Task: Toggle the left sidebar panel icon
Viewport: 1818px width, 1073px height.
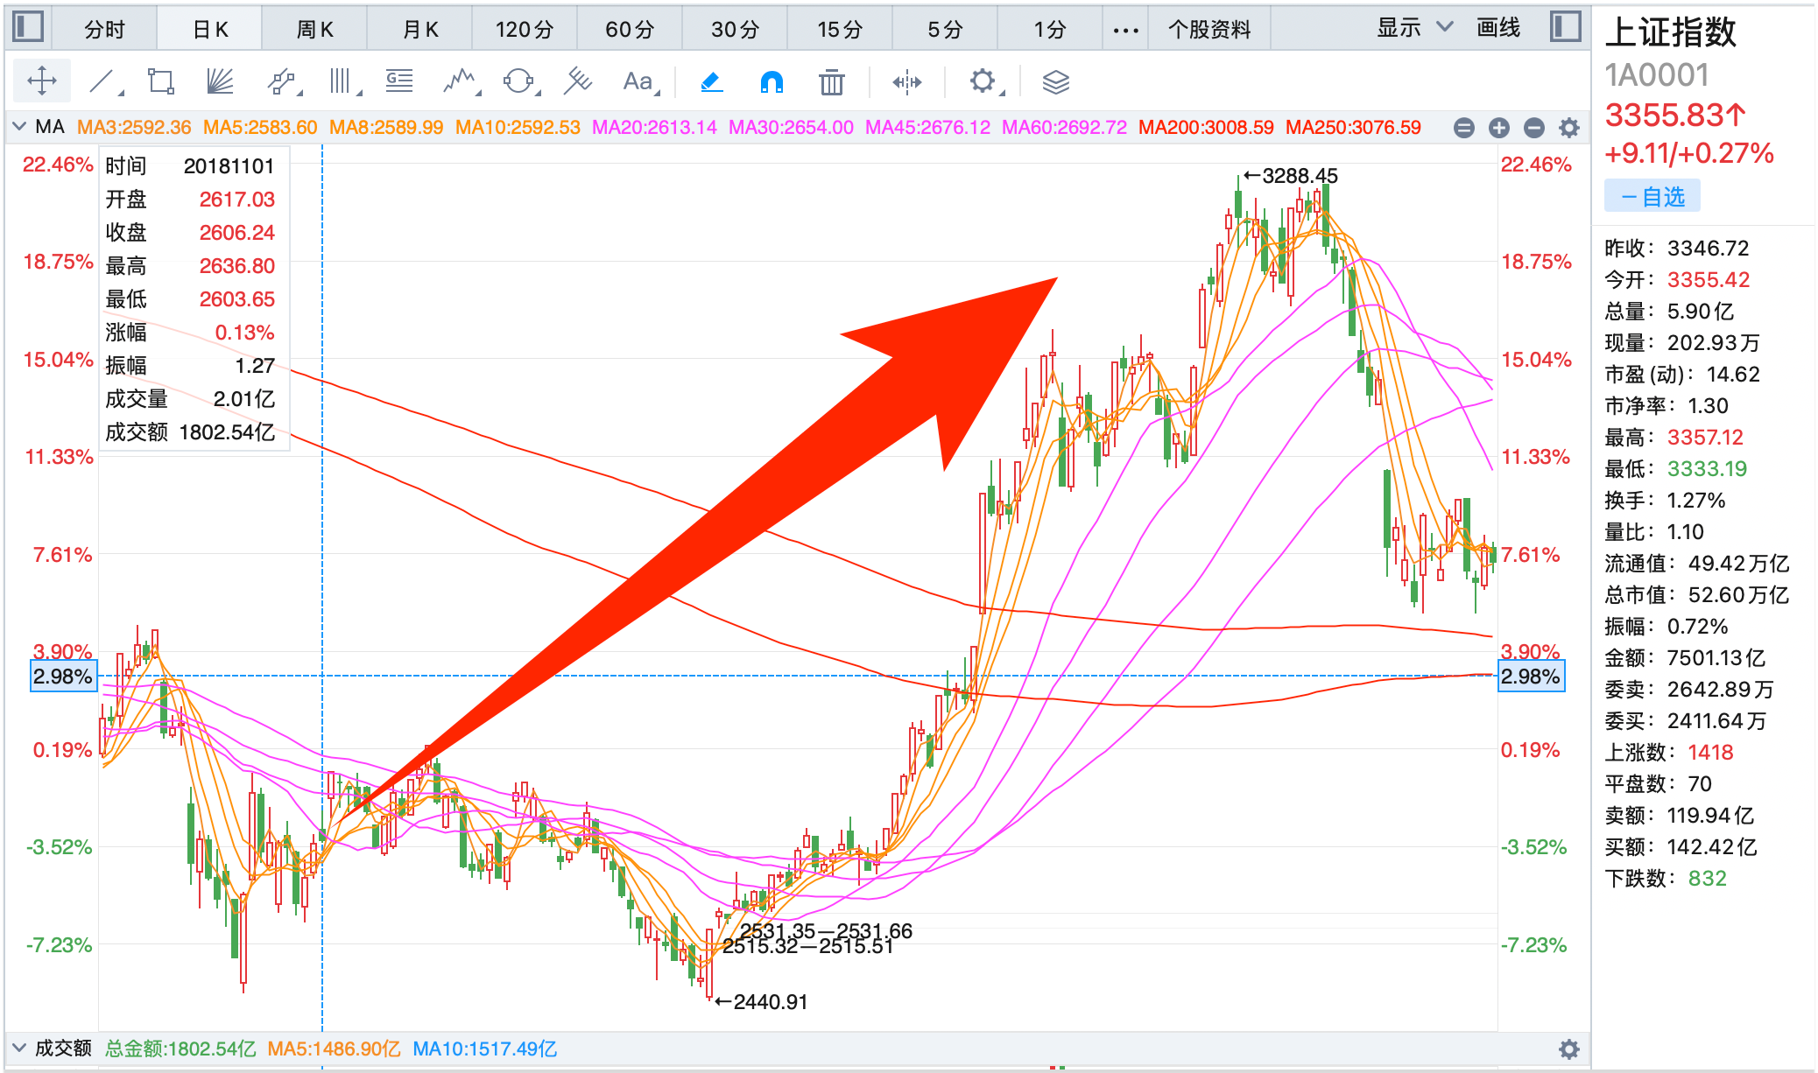Action: point(28,26)
